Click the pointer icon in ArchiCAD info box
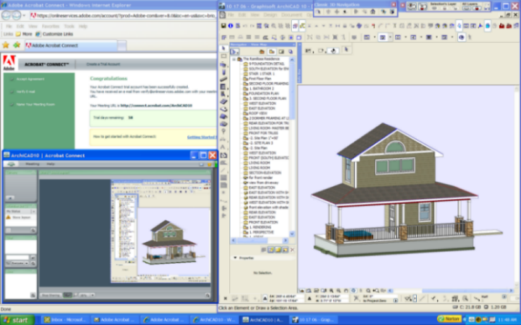 tap(346, 49)
